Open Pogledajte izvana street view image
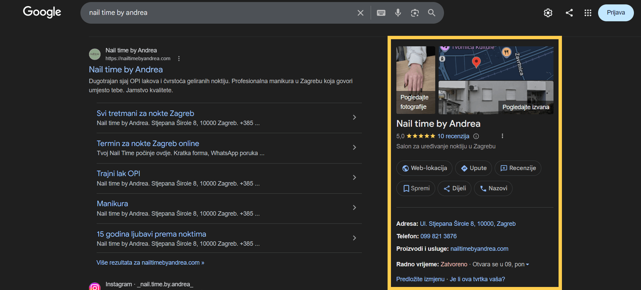 496,98
